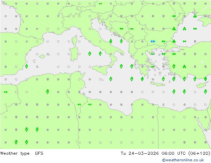
Task: Click the island of Sicily on the map
Action: [x=101, y=69]
